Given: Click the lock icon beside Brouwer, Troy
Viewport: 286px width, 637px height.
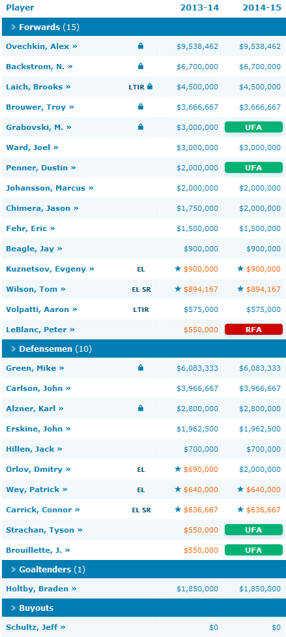Looking at the screenshot, I should tap(141, 107).
